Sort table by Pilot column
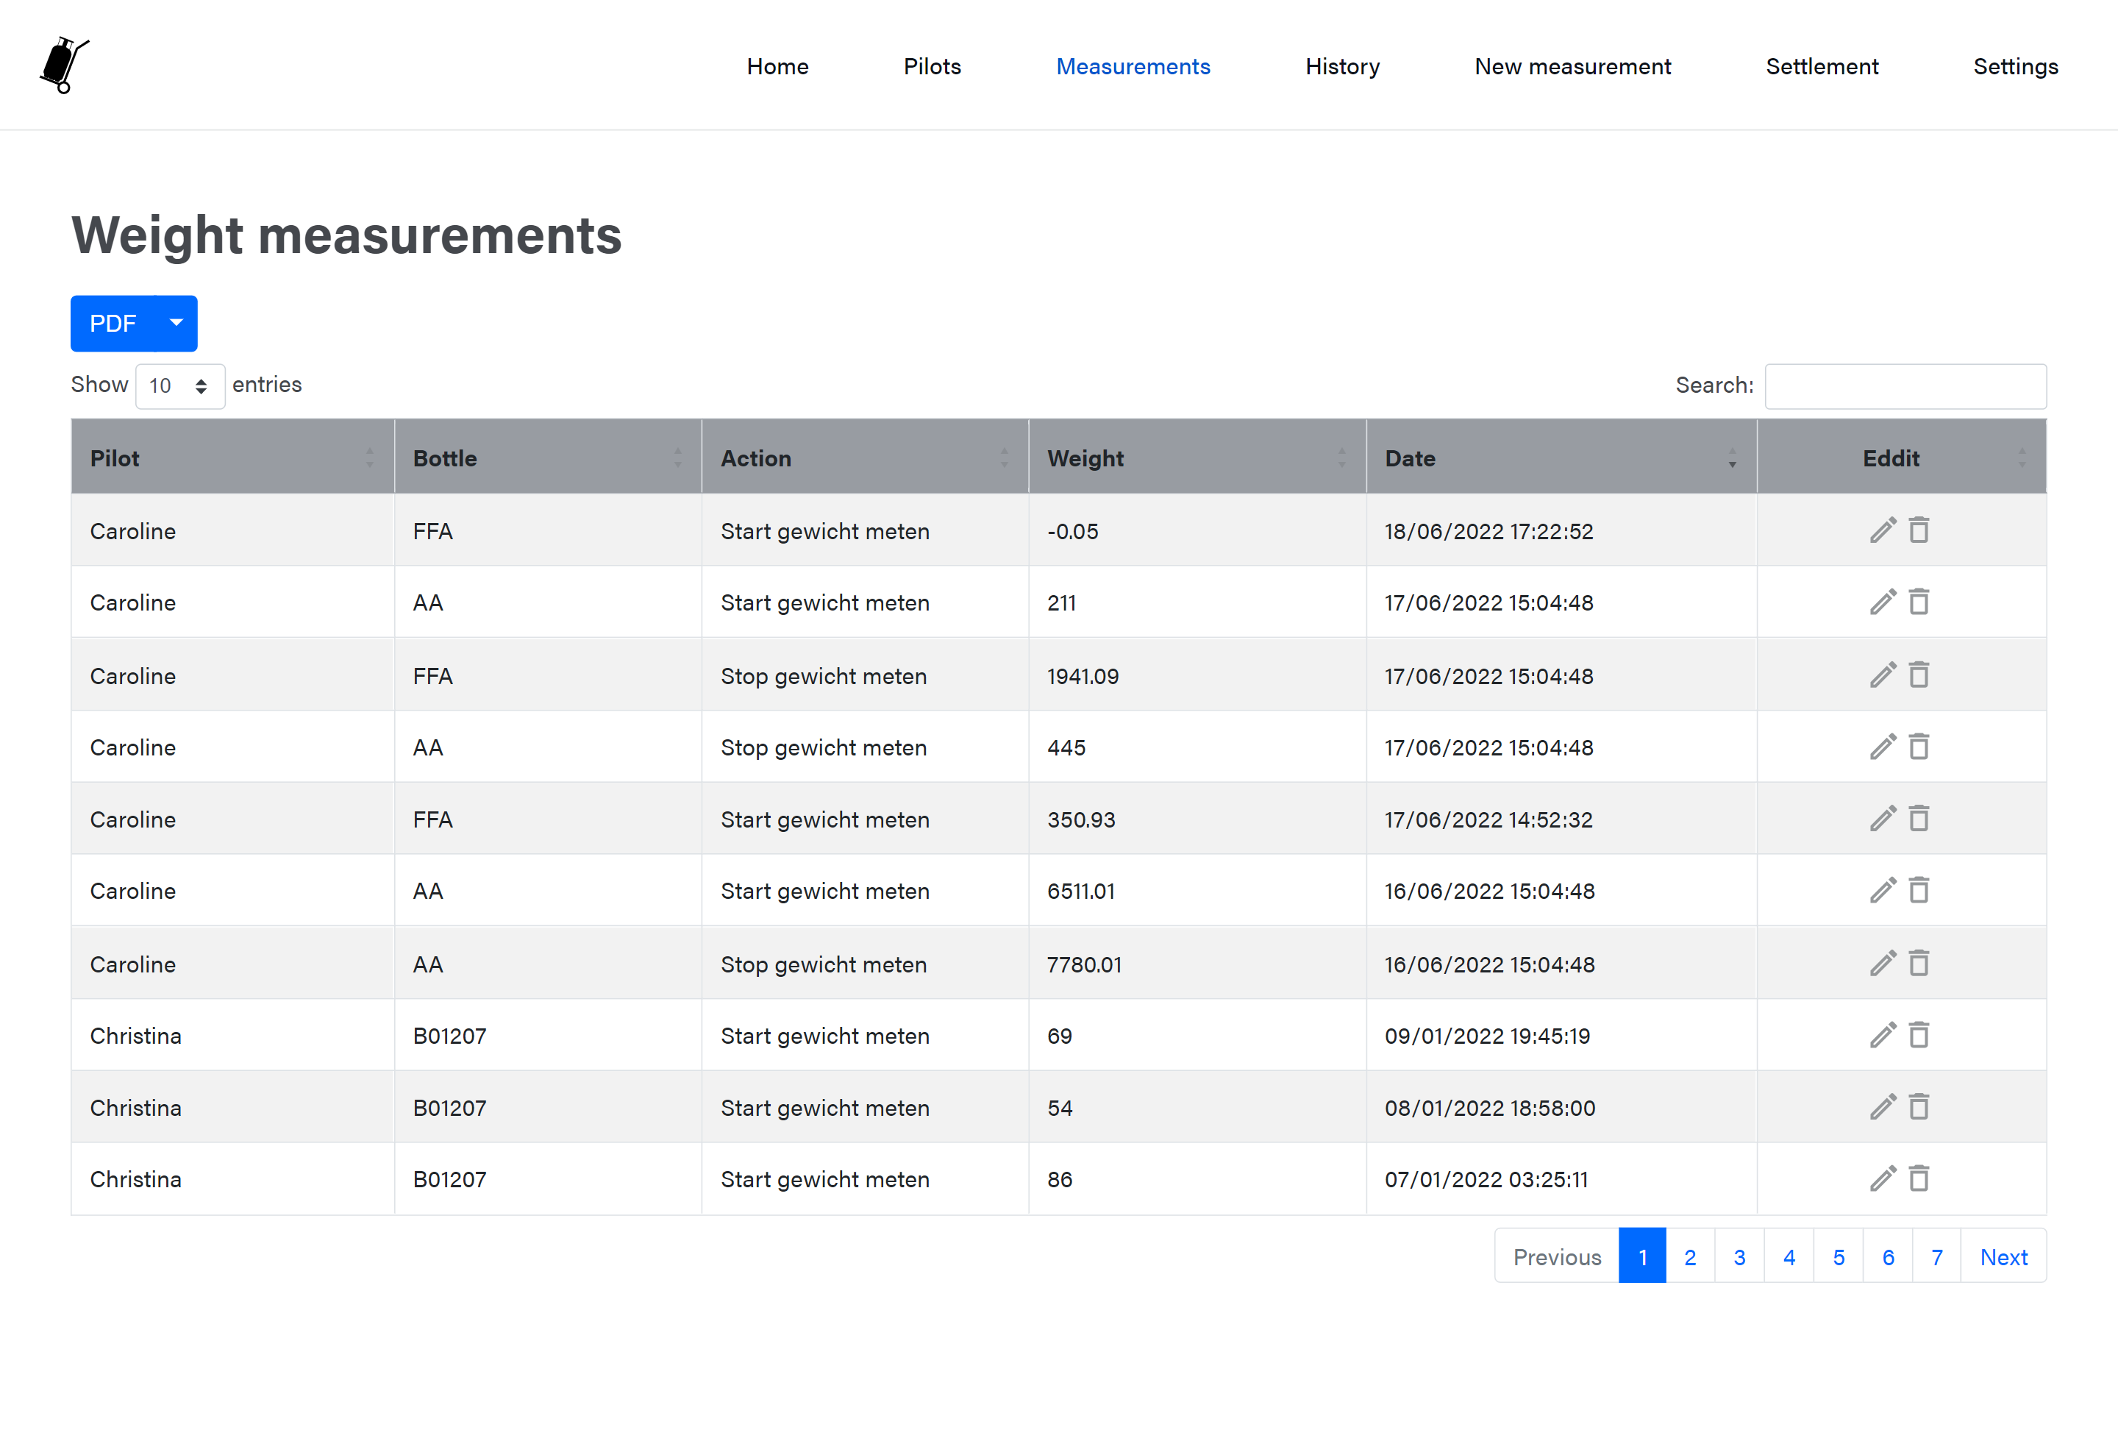2118x1455 pixels. (x=232, y=458)
